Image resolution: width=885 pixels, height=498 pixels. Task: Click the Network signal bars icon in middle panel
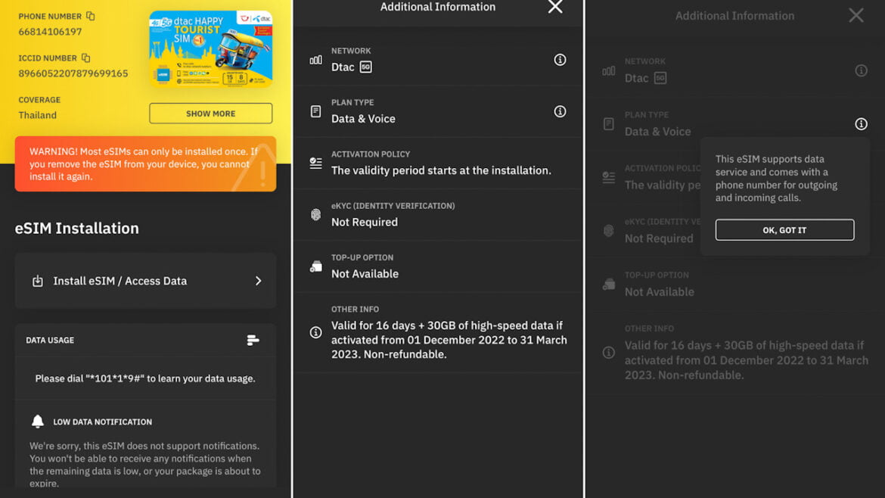pos(316,60)
